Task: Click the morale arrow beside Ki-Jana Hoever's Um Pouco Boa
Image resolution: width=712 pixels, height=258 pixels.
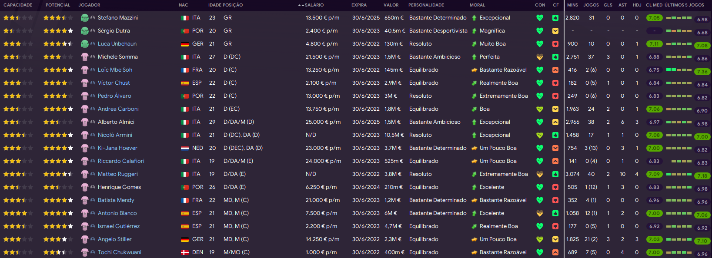Action: click(x=474, y=148)
